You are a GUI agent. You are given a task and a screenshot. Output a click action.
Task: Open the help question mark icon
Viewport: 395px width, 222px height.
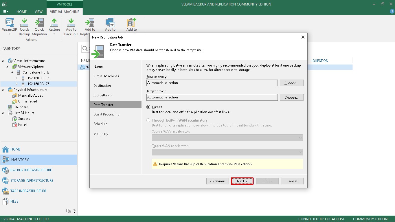[x=392, y=12]
